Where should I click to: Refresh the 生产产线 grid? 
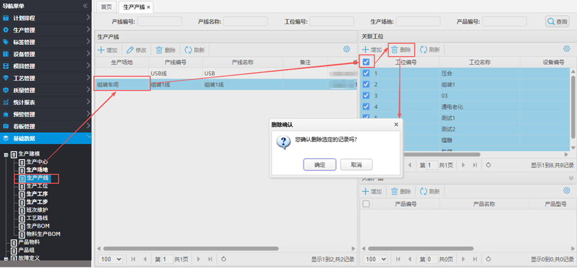pos(195,50)
